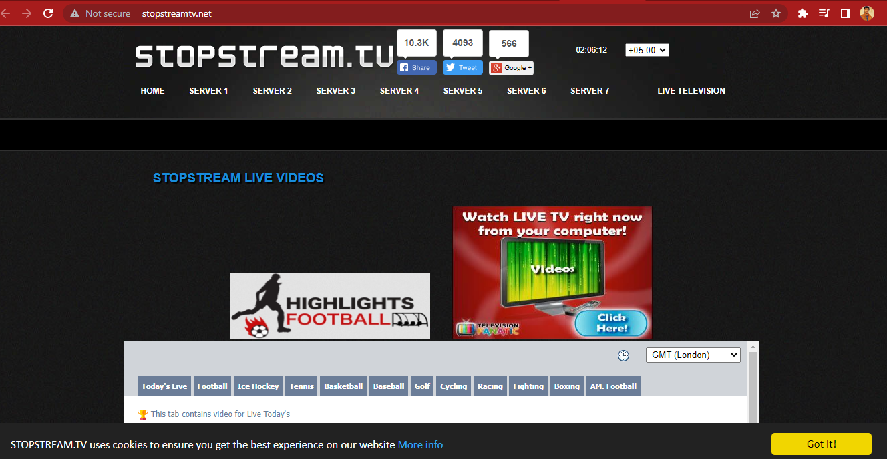Click the Tweet button
The width and height of the screenshot is (887, 459).
463,67
